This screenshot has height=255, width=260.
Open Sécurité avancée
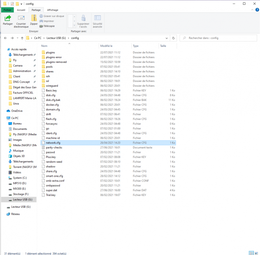tap(97, 21)
